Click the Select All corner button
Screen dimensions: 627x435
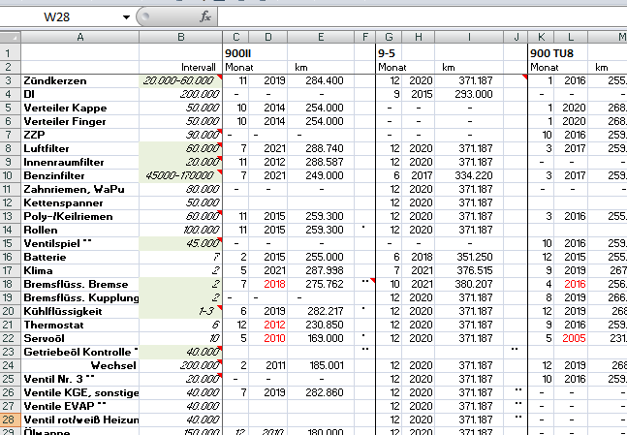11,37
